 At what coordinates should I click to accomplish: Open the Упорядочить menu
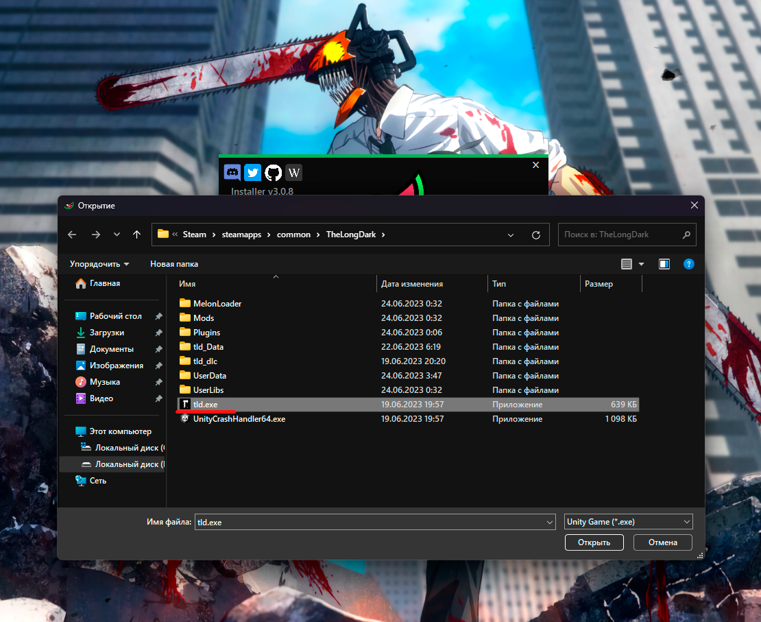pyautogui.click(x=99, y=264)
